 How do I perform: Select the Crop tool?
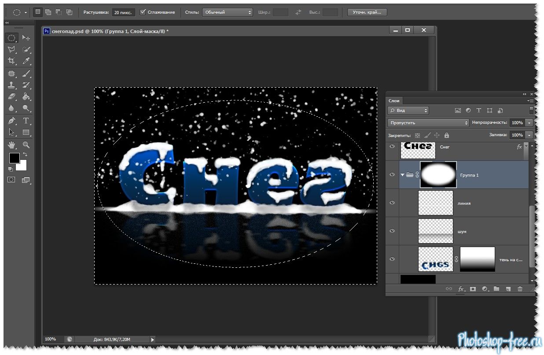12,61
